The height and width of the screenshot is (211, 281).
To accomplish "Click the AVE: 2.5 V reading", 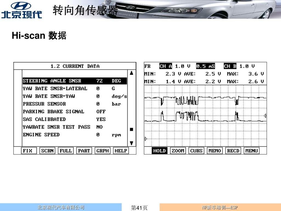I will click(x=202, y=74).
